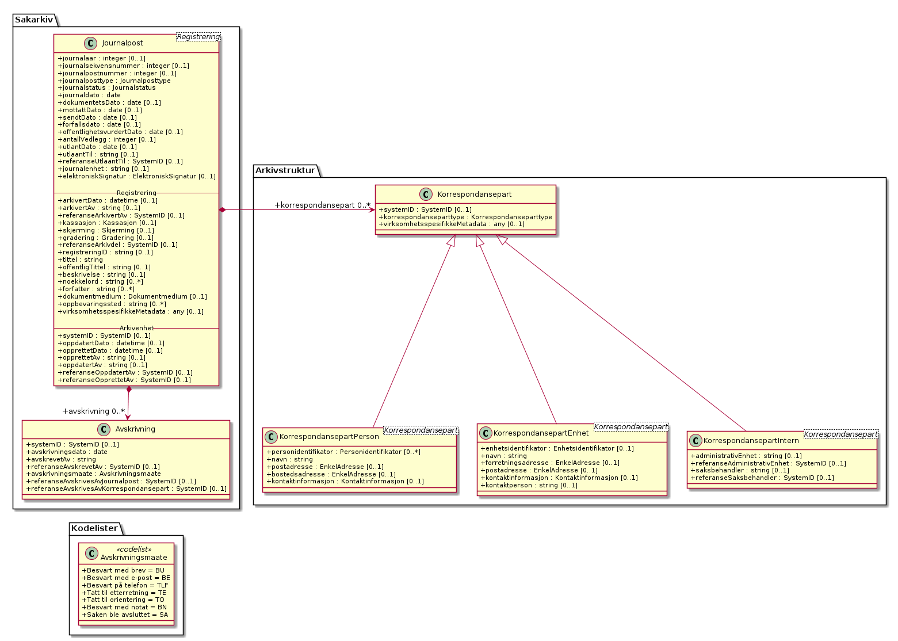Click the '+antallVedlegg : integer [0..1]' attribute
Viewport: 898px width, 641px height.
click(107, 140)
